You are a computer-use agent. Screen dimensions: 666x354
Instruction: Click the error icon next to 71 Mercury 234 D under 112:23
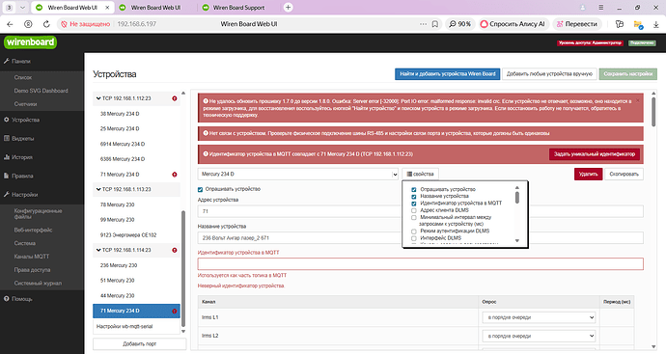[x=174, y=175]
